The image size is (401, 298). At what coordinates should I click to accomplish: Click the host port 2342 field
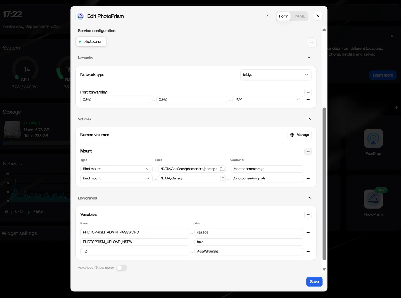tap(116, 100)
